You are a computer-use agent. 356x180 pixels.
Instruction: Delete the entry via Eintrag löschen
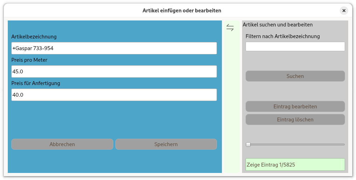[295, 120]
